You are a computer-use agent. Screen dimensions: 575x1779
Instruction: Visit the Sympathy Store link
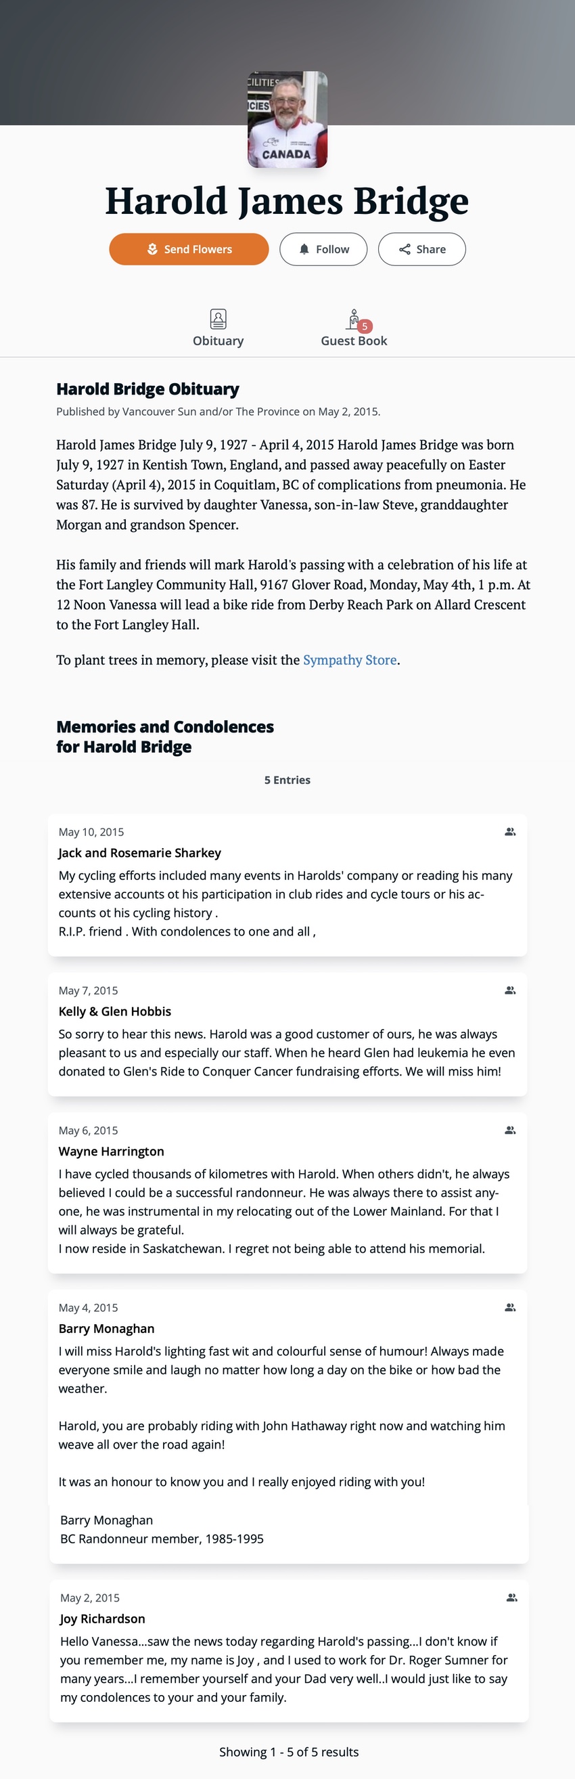[x=349, y=660]
